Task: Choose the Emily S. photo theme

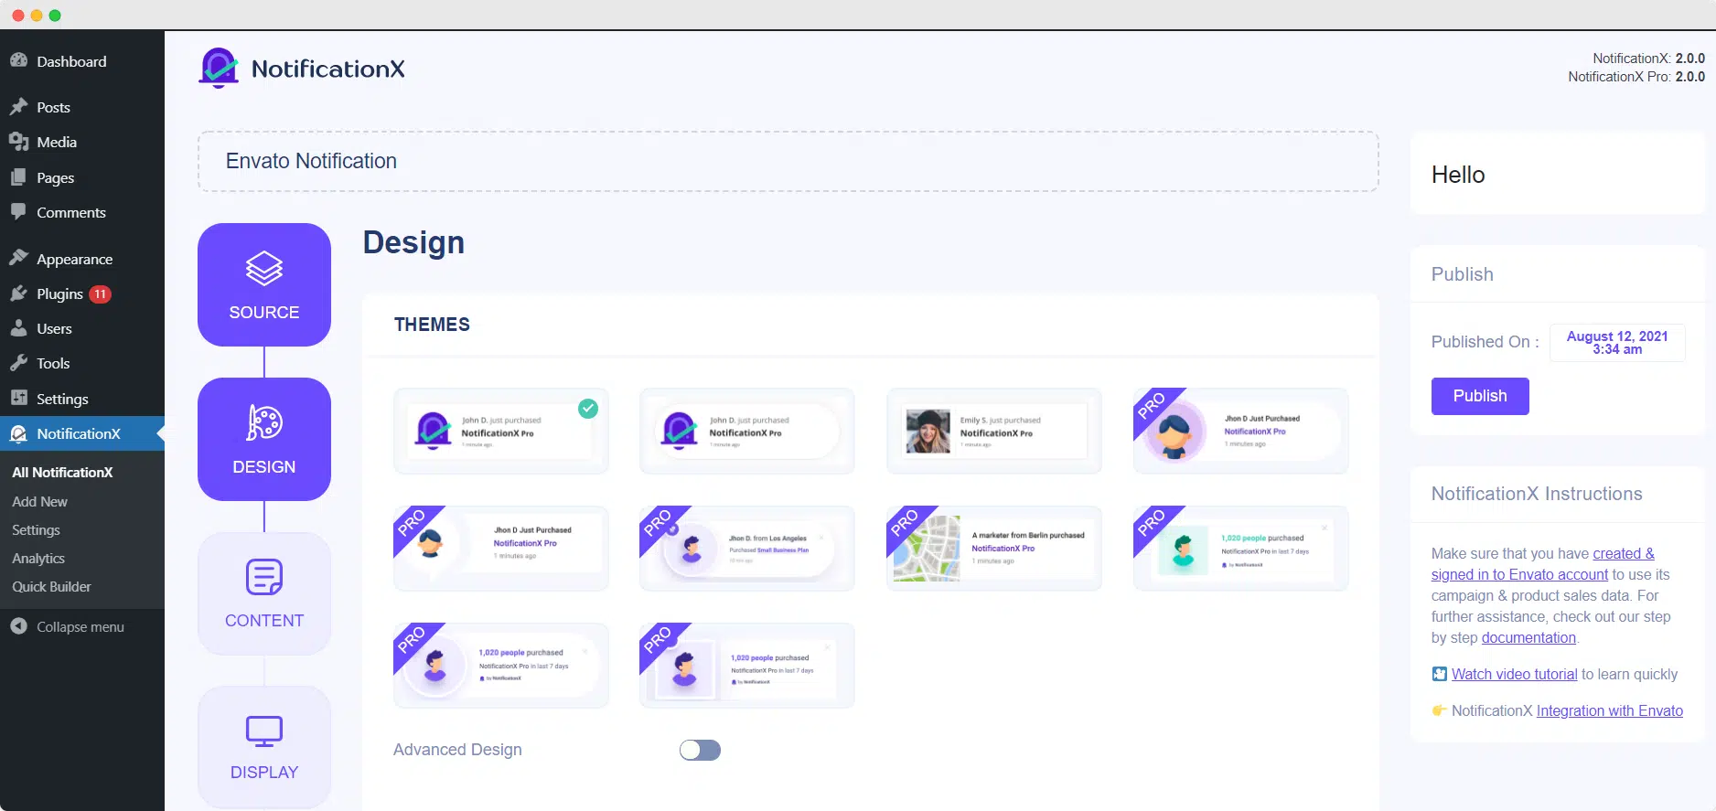Action: (994, 431)
